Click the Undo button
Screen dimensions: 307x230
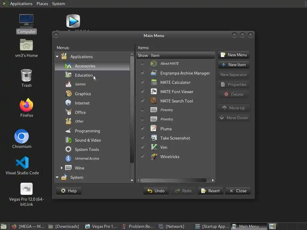coord(156,191)
